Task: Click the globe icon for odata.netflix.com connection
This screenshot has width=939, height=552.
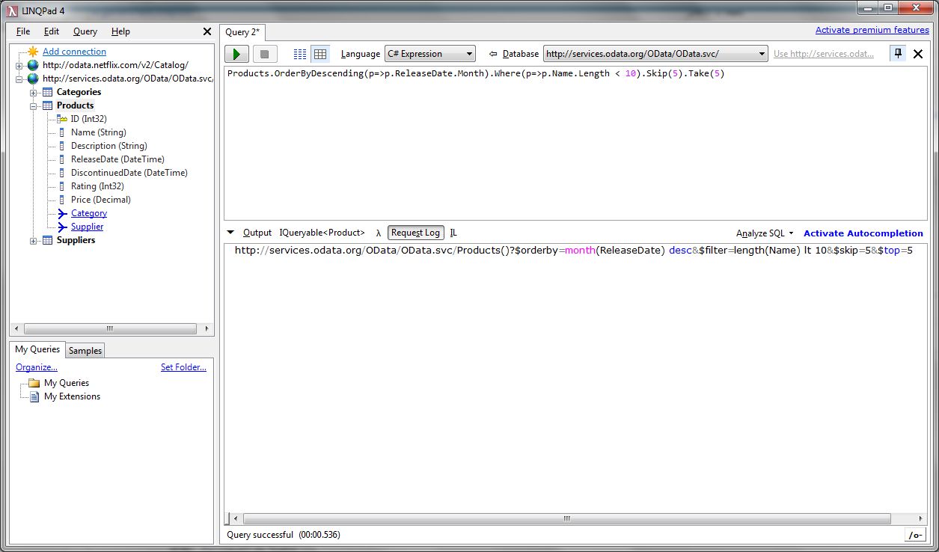Action: tap(33, 65)
